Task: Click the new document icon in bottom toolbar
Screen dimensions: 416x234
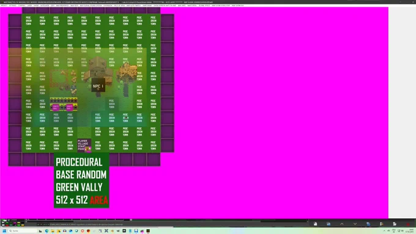Action: pyautogui.click(x=315, y=224)
